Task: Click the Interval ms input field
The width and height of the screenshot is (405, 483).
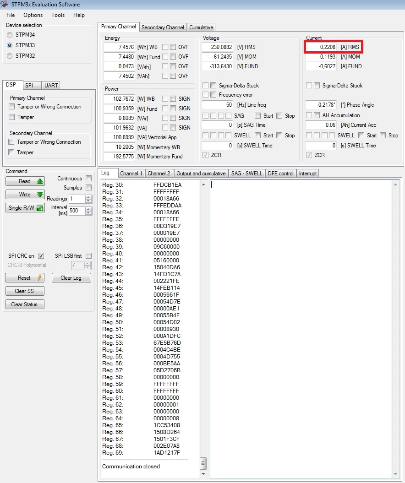Action: pyautogui.click(x=77, y=211)
